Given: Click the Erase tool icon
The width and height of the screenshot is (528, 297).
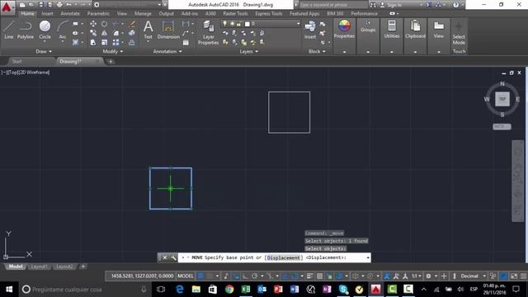Looking at the screenshot, I should 132,24.
